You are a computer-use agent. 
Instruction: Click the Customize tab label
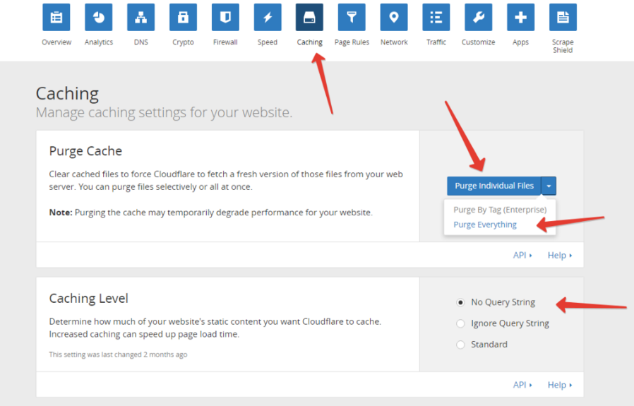pos(479,42)
